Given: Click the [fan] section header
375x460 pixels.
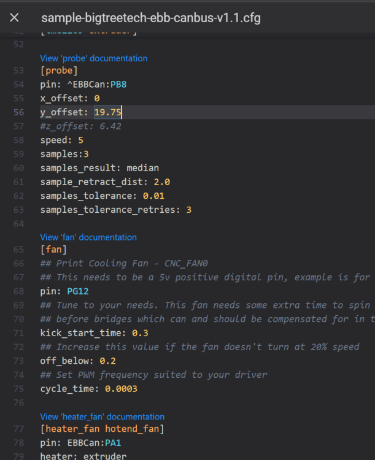Looking at the screenshot, I should pyautogui.click(x=53, y=250).
